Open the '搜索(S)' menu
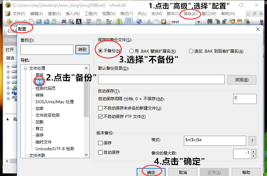 54,14
